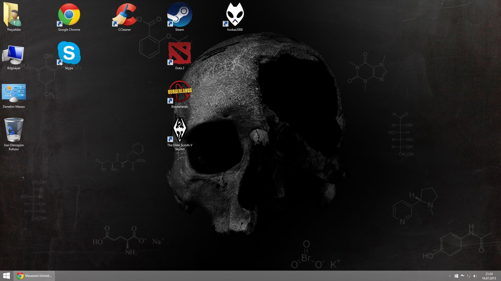Open the network status tray icon

pos(469,276)
